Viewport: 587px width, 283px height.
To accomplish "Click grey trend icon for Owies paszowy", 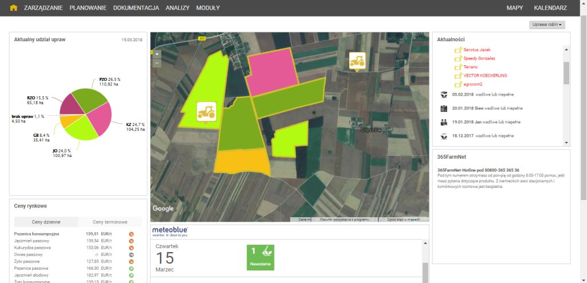I will coord(131,255).
